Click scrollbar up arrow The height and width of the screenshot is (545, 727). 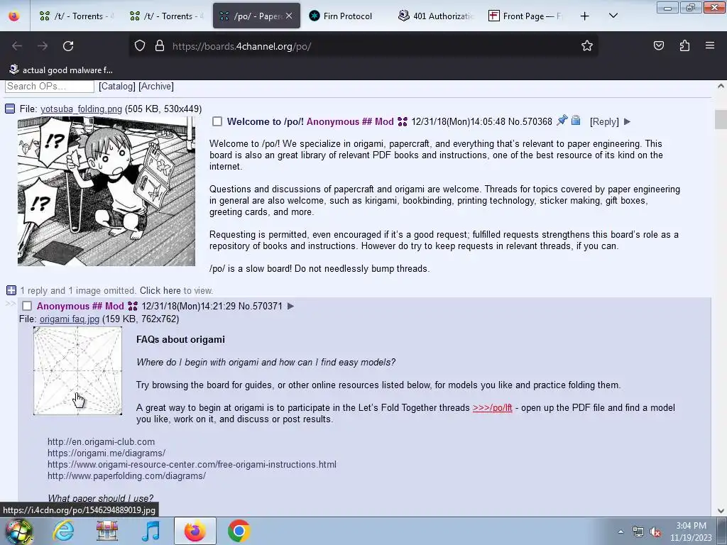tap(720, 86)
